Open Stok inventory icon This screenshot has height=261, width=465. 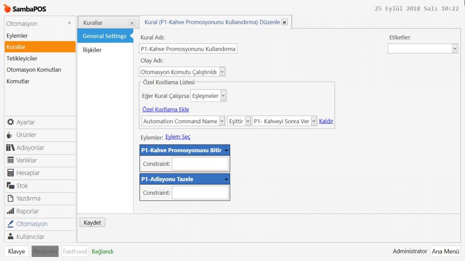(10, 186)
